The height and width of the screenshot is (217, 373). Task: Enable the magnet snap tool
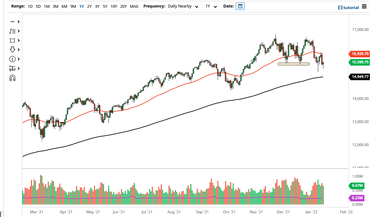(x=13, y=77)
